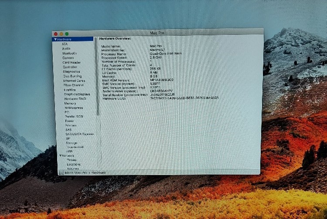The image size is (327, 219).
Task: Click the Hardware Overview heading
Action: point(115,39)
